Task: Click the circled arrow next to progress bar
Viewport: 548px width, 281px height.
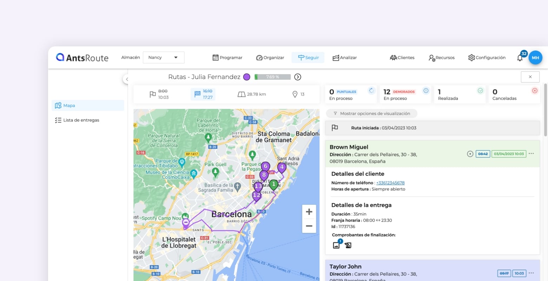Action: click(x=298, y=77)
